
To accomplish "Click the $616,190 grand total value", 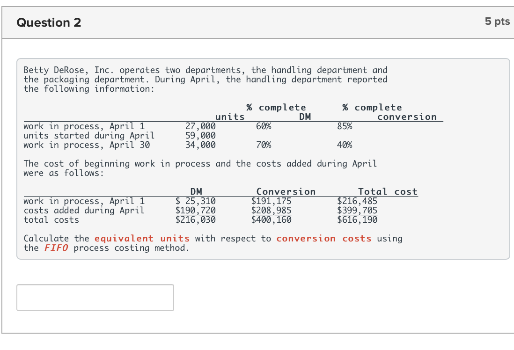I will point(357,219).
